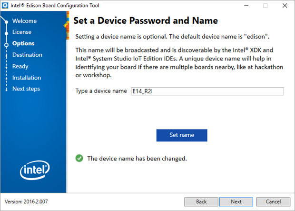Select the Welcome step in sidebar
This screenshot has width=295, height=211.
click(24, 21)
